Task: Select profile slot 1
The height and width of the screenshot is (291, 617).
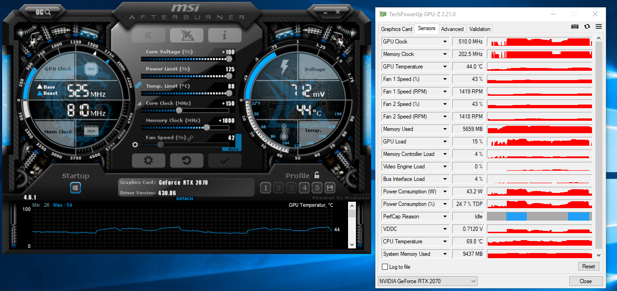Action: [x=265, y=187]
